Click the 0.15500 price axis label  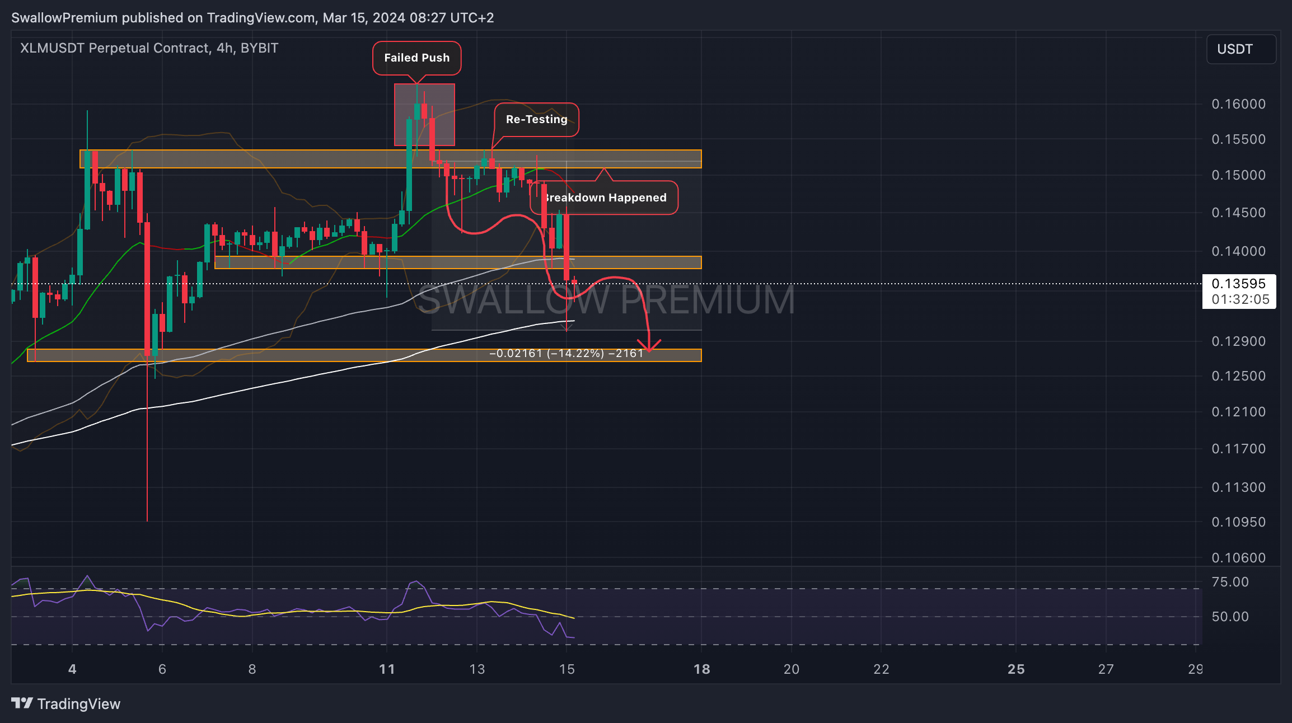1238,139
